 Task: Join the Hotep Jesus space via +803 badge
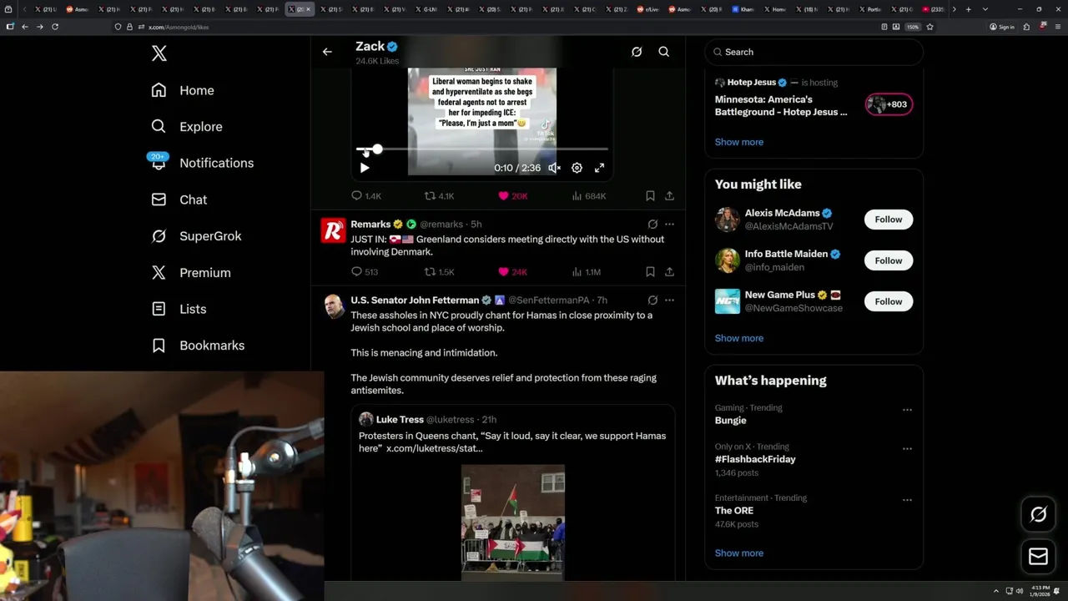[889, 104]
